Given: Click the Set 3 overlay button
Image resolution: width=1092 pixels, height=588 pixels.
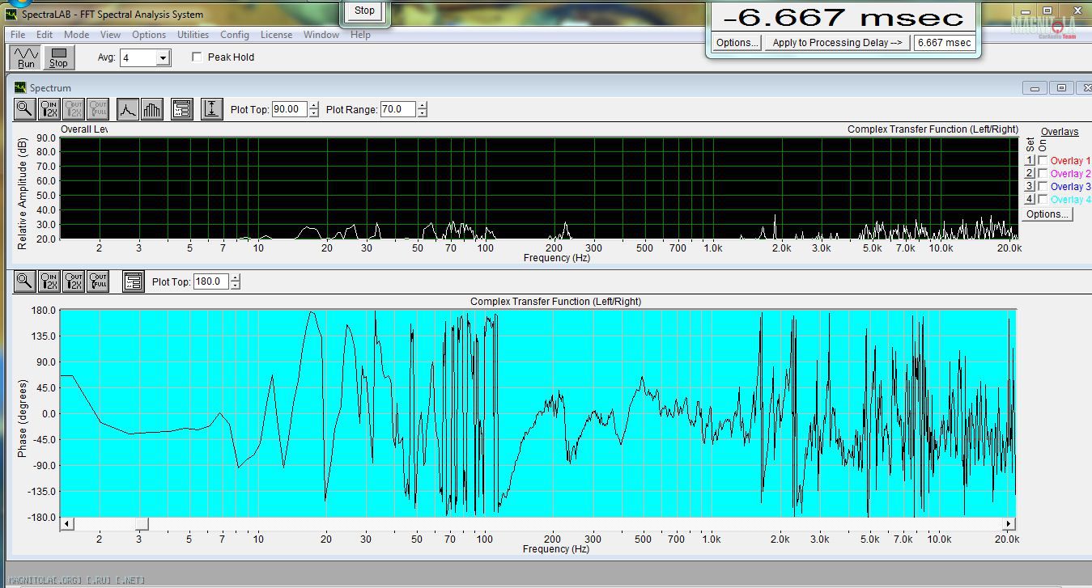Looking at the screenshot, I should 1030,187.
